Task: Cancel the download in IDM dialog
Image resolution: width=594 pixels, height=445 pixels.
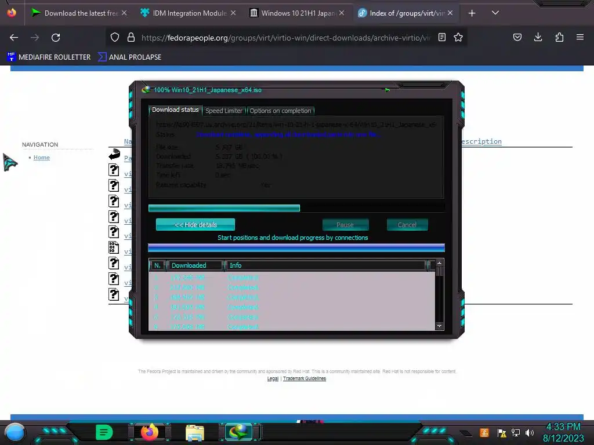Action: coord(407,225)
